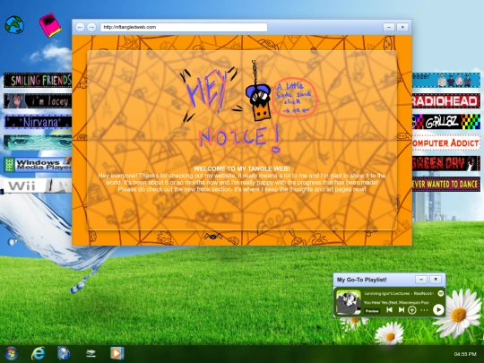This screenshot has height=363, width=484.
Task: Click the Computer Addict banner
Action: (446, 143)
